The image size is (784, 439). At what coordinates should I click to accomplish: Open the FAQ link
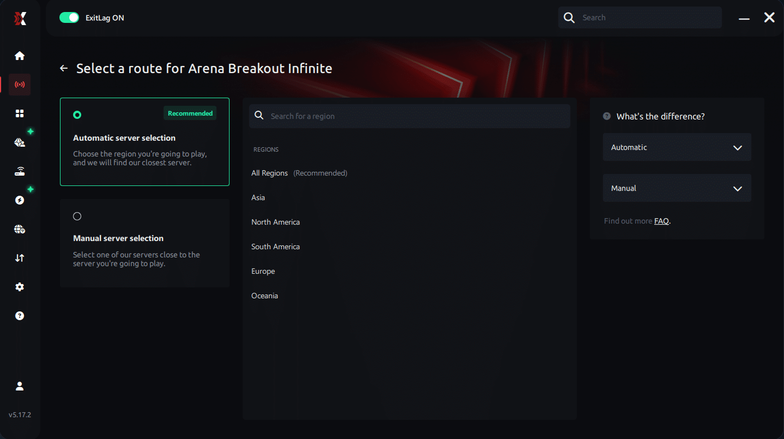coord(661,221)
